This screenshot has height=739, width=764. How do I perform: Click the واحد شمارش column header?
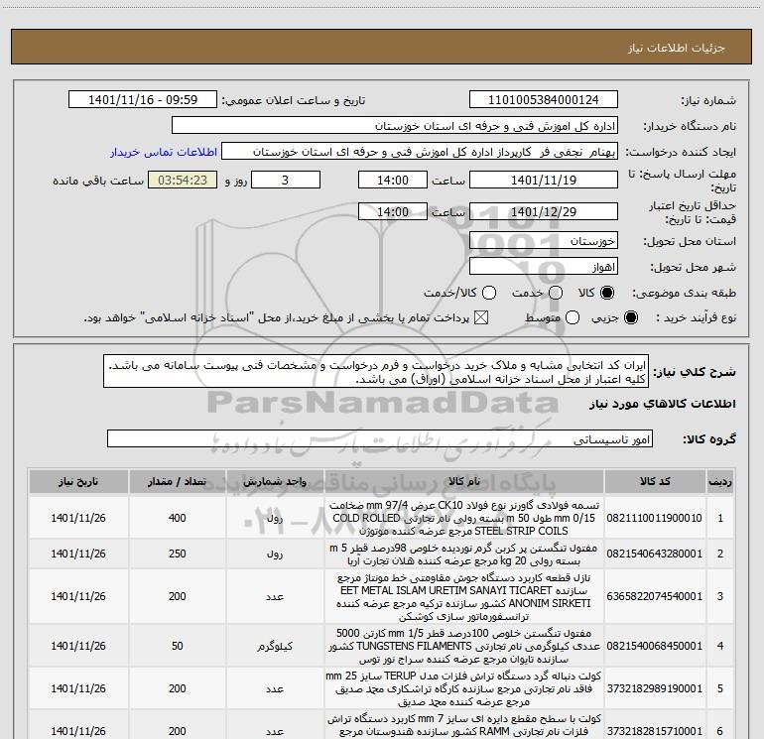(x=275, y=481)
